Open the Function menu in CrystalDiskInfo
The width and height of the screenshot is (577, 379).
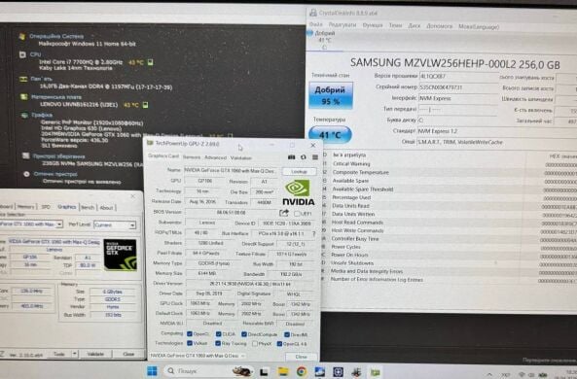(x=373, y=25)
